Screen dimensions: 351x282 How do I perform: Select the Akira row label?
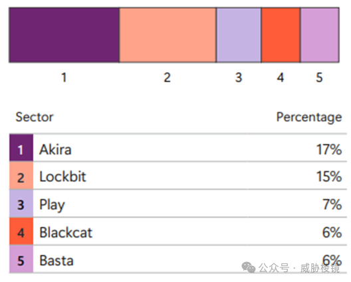click(55, 149)
